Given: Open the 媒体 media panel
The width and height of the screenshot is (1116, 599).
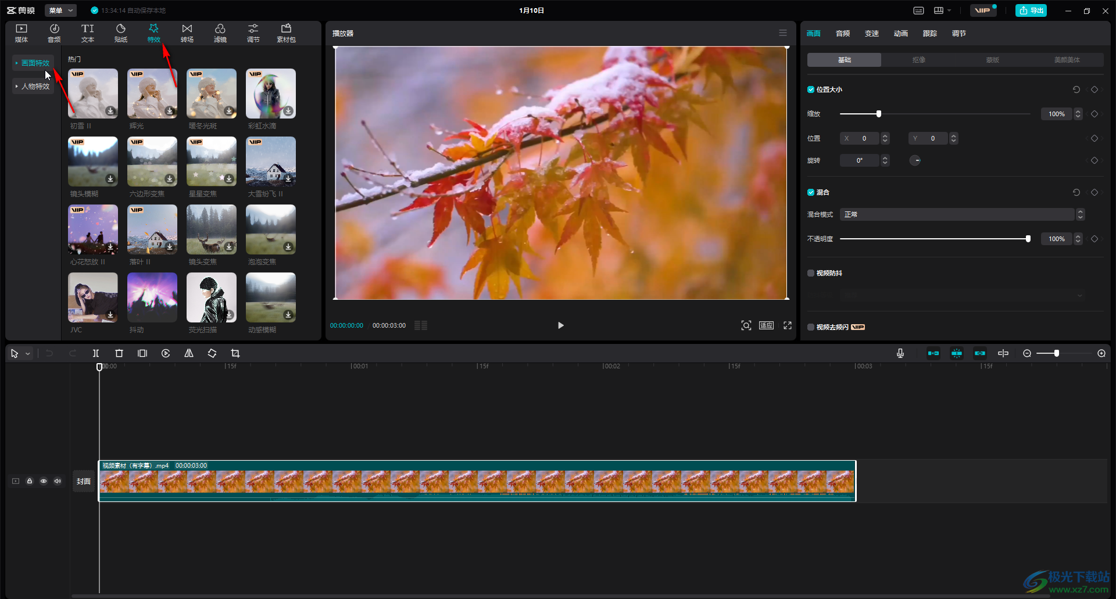Looking at the screenshot, I should pyautogui.click(x=22, y=33).
